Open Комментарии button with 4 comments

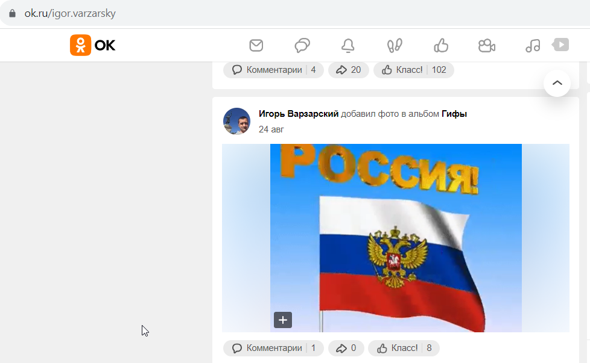273,70
